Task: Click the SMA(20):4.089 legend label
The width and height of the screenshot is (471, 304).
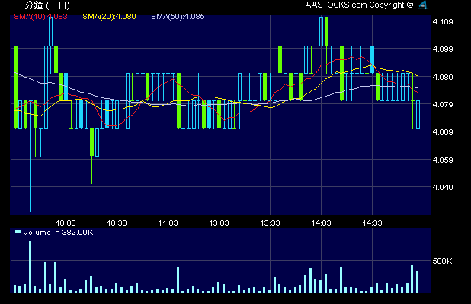Action: [x=109, y=17]
